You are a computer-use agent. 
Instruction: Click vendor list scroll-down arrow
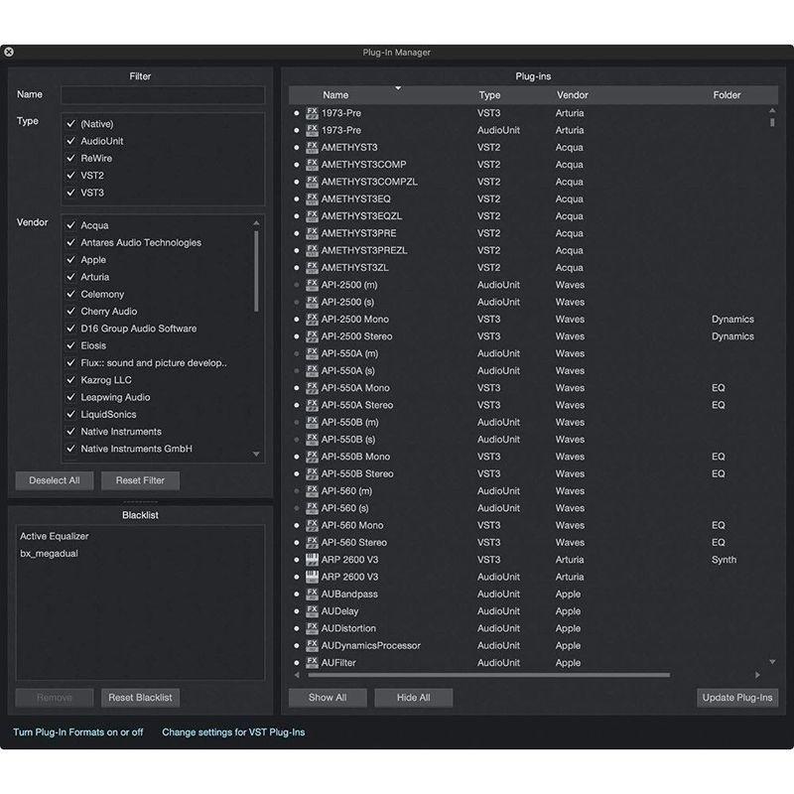click(x=256, y=455)
